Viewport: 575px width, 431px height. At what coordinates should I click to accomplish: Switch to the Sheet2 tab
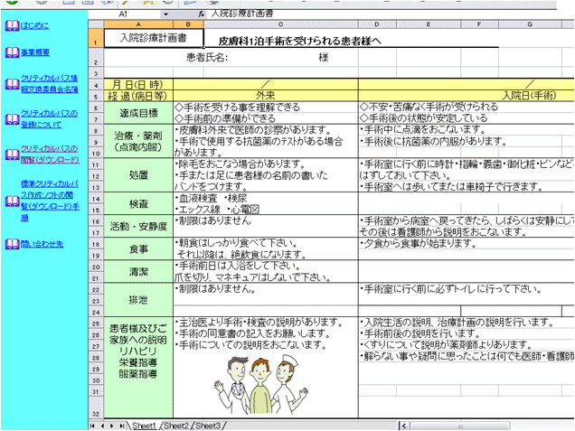tap(175, 425)
